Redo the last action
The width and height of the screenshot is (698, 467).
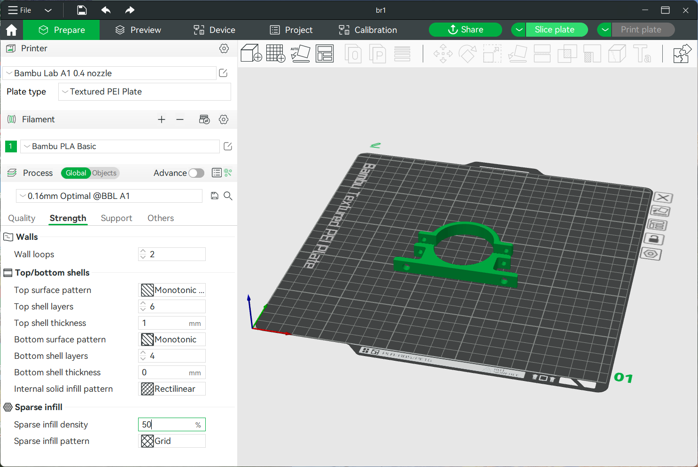130,10
